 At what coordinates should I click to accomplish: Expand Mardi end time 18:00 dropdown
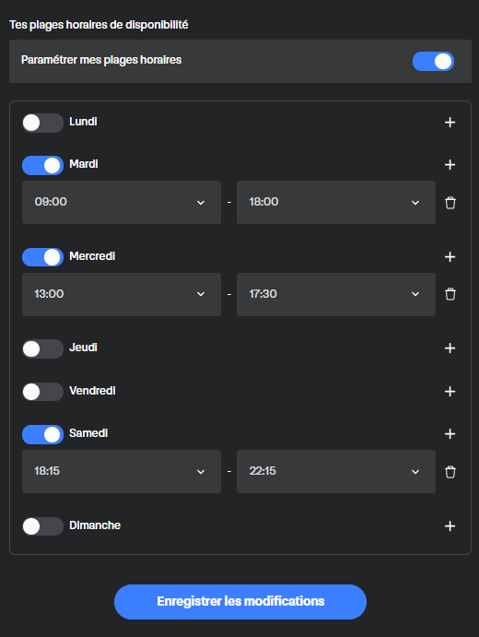[x=336, y=202]
